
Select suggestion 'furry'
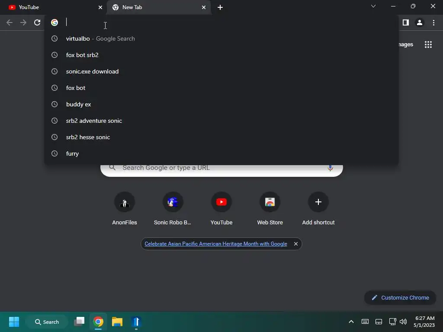tap(221, 153)
